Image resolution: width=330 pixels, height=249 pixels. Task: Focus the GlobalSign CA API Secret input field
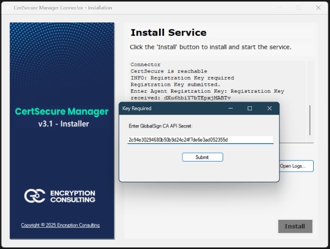200,140
